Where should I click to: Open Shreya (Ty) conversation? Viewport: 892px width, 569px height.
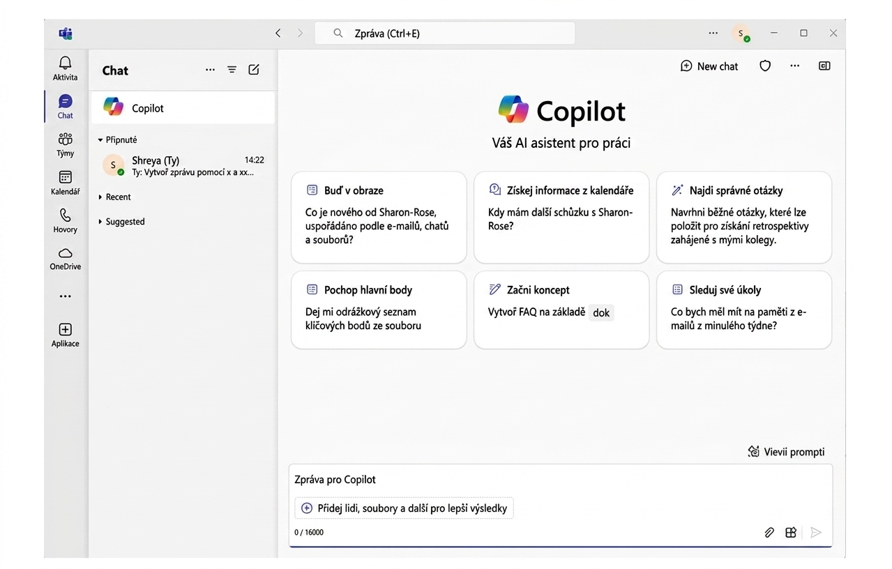[183, 165]
